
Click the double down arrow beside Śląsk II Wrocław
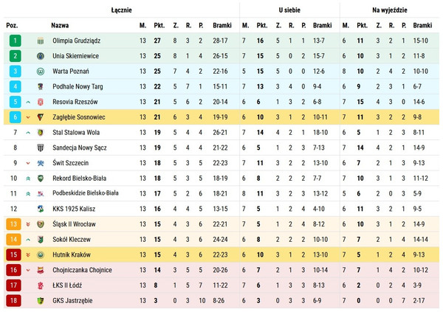[28, 224]
